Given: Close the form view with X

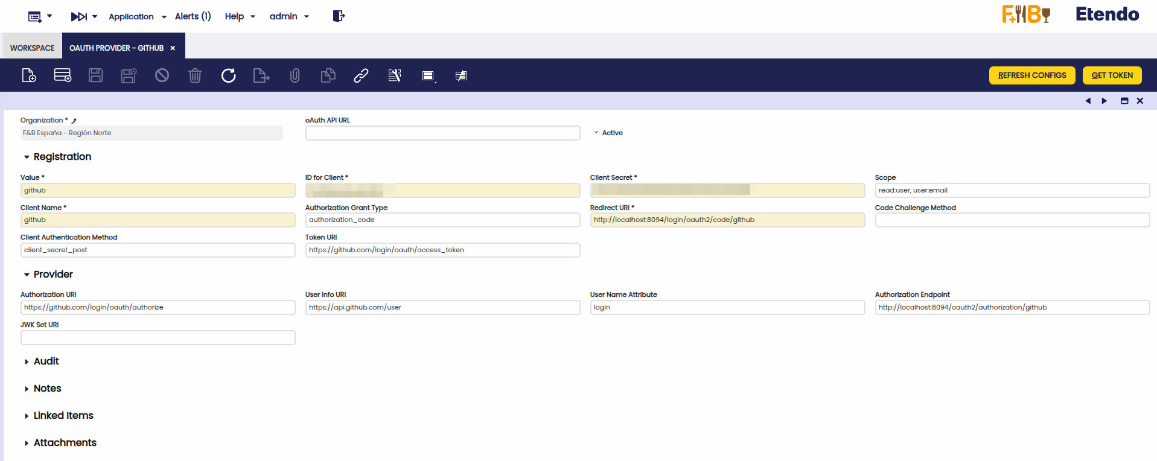Looking at the screenshot, I should (x=1140, y=101).
